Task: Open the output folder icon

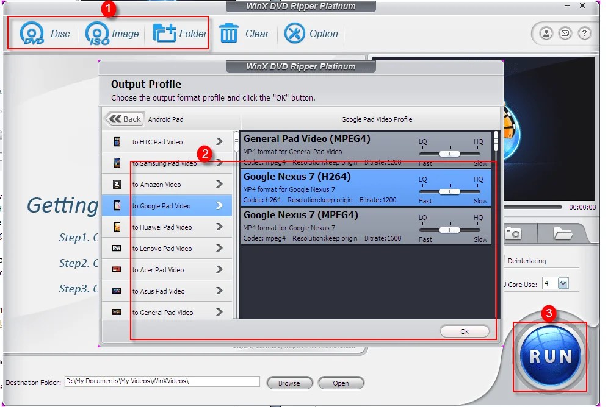Action: point(563,234)
